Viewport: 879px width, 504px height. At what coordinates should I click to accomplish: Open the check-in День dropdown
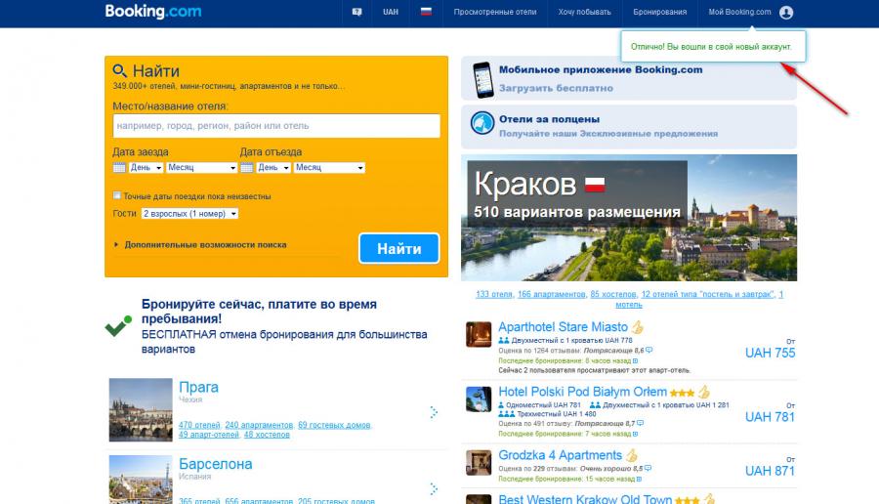pyautogui.click(x=146, y=168)
